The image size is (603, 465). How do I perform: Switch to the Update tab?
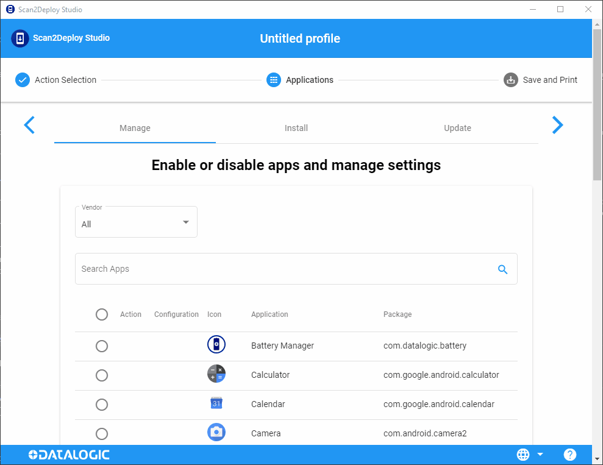[x=457, y=128]
